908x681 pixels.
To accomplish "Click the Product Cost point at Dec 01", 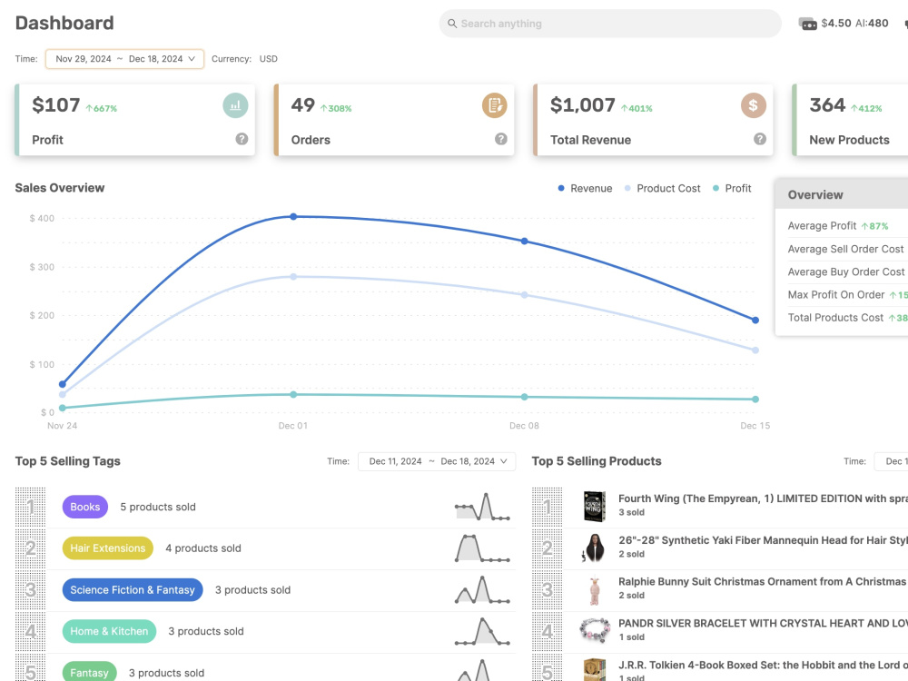I will (293, 277).
